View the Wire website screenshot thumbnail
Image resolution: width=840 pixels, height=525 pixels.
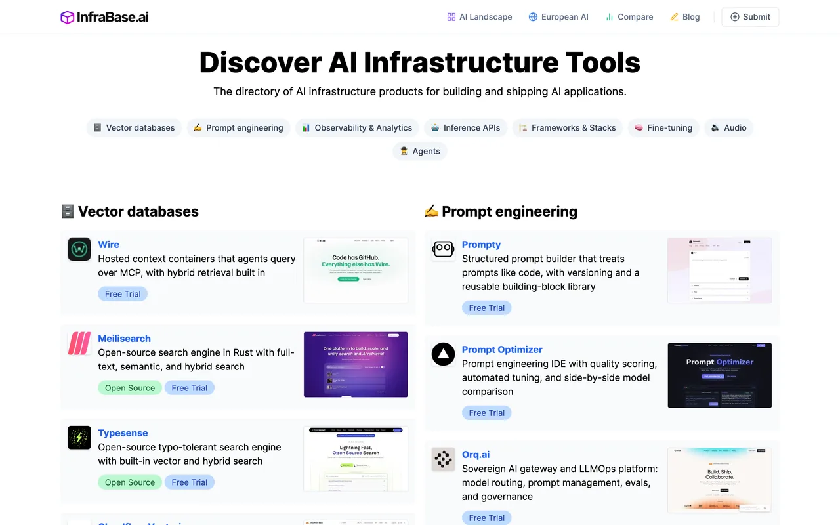coord(356,270)
